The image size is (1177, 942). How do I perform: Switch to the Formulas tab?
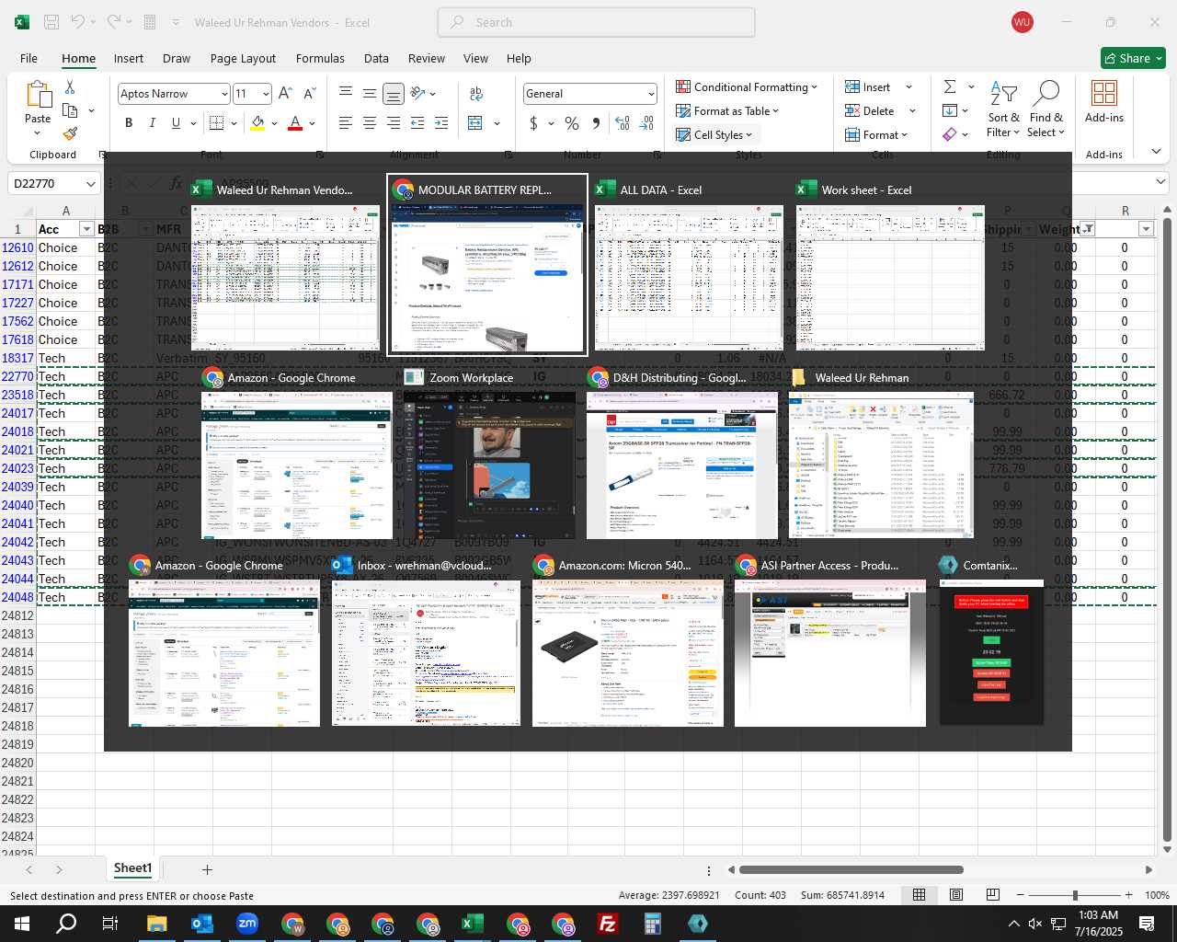(x=320, y=58)
